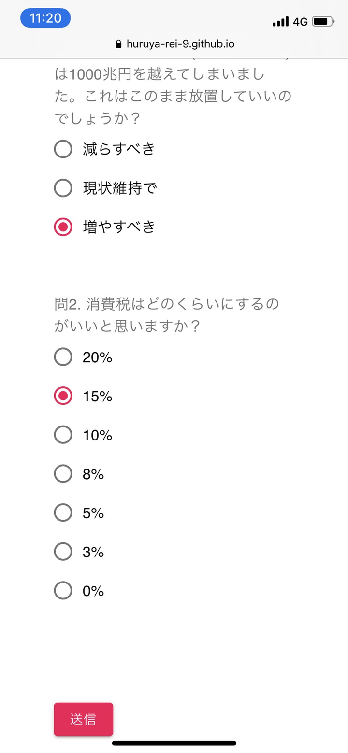Choose the 10% tax option
348x753 pixels.
click(63, 435)
